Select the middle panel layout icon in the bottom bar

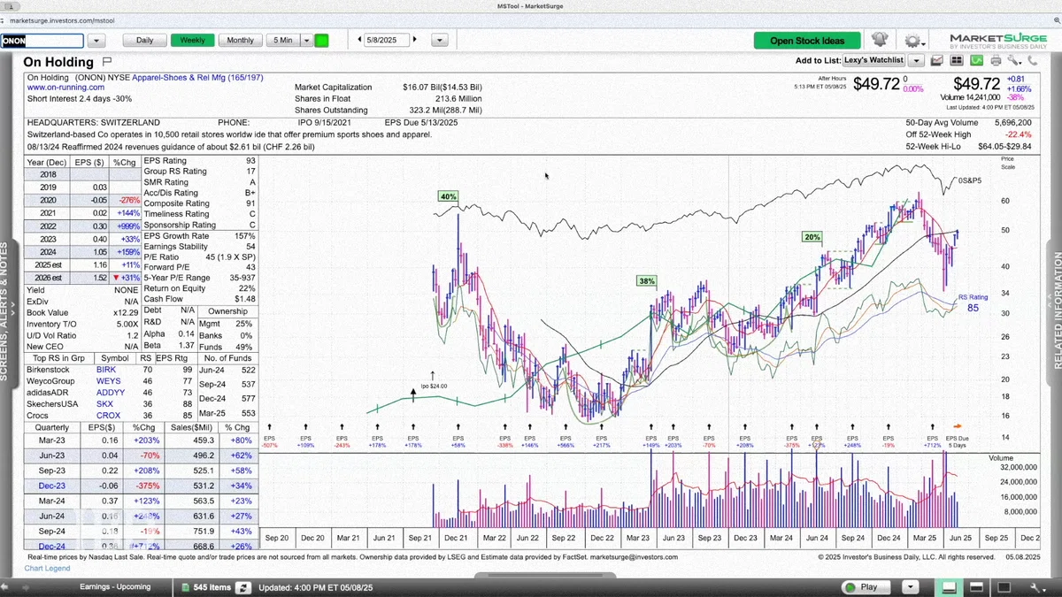click(x=977, y=587)
